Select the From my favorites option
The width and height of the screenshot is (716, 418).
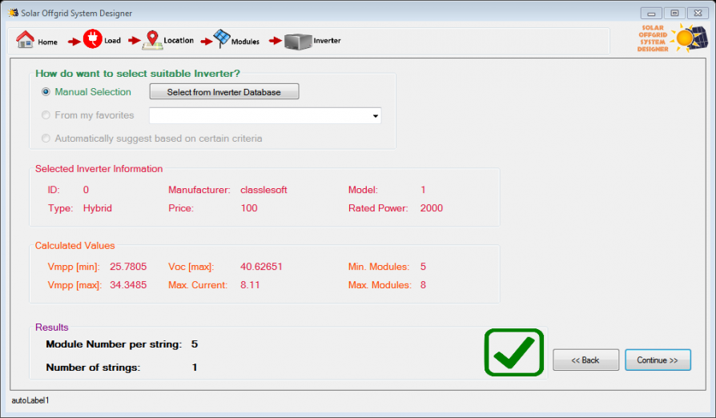[46, 115]
